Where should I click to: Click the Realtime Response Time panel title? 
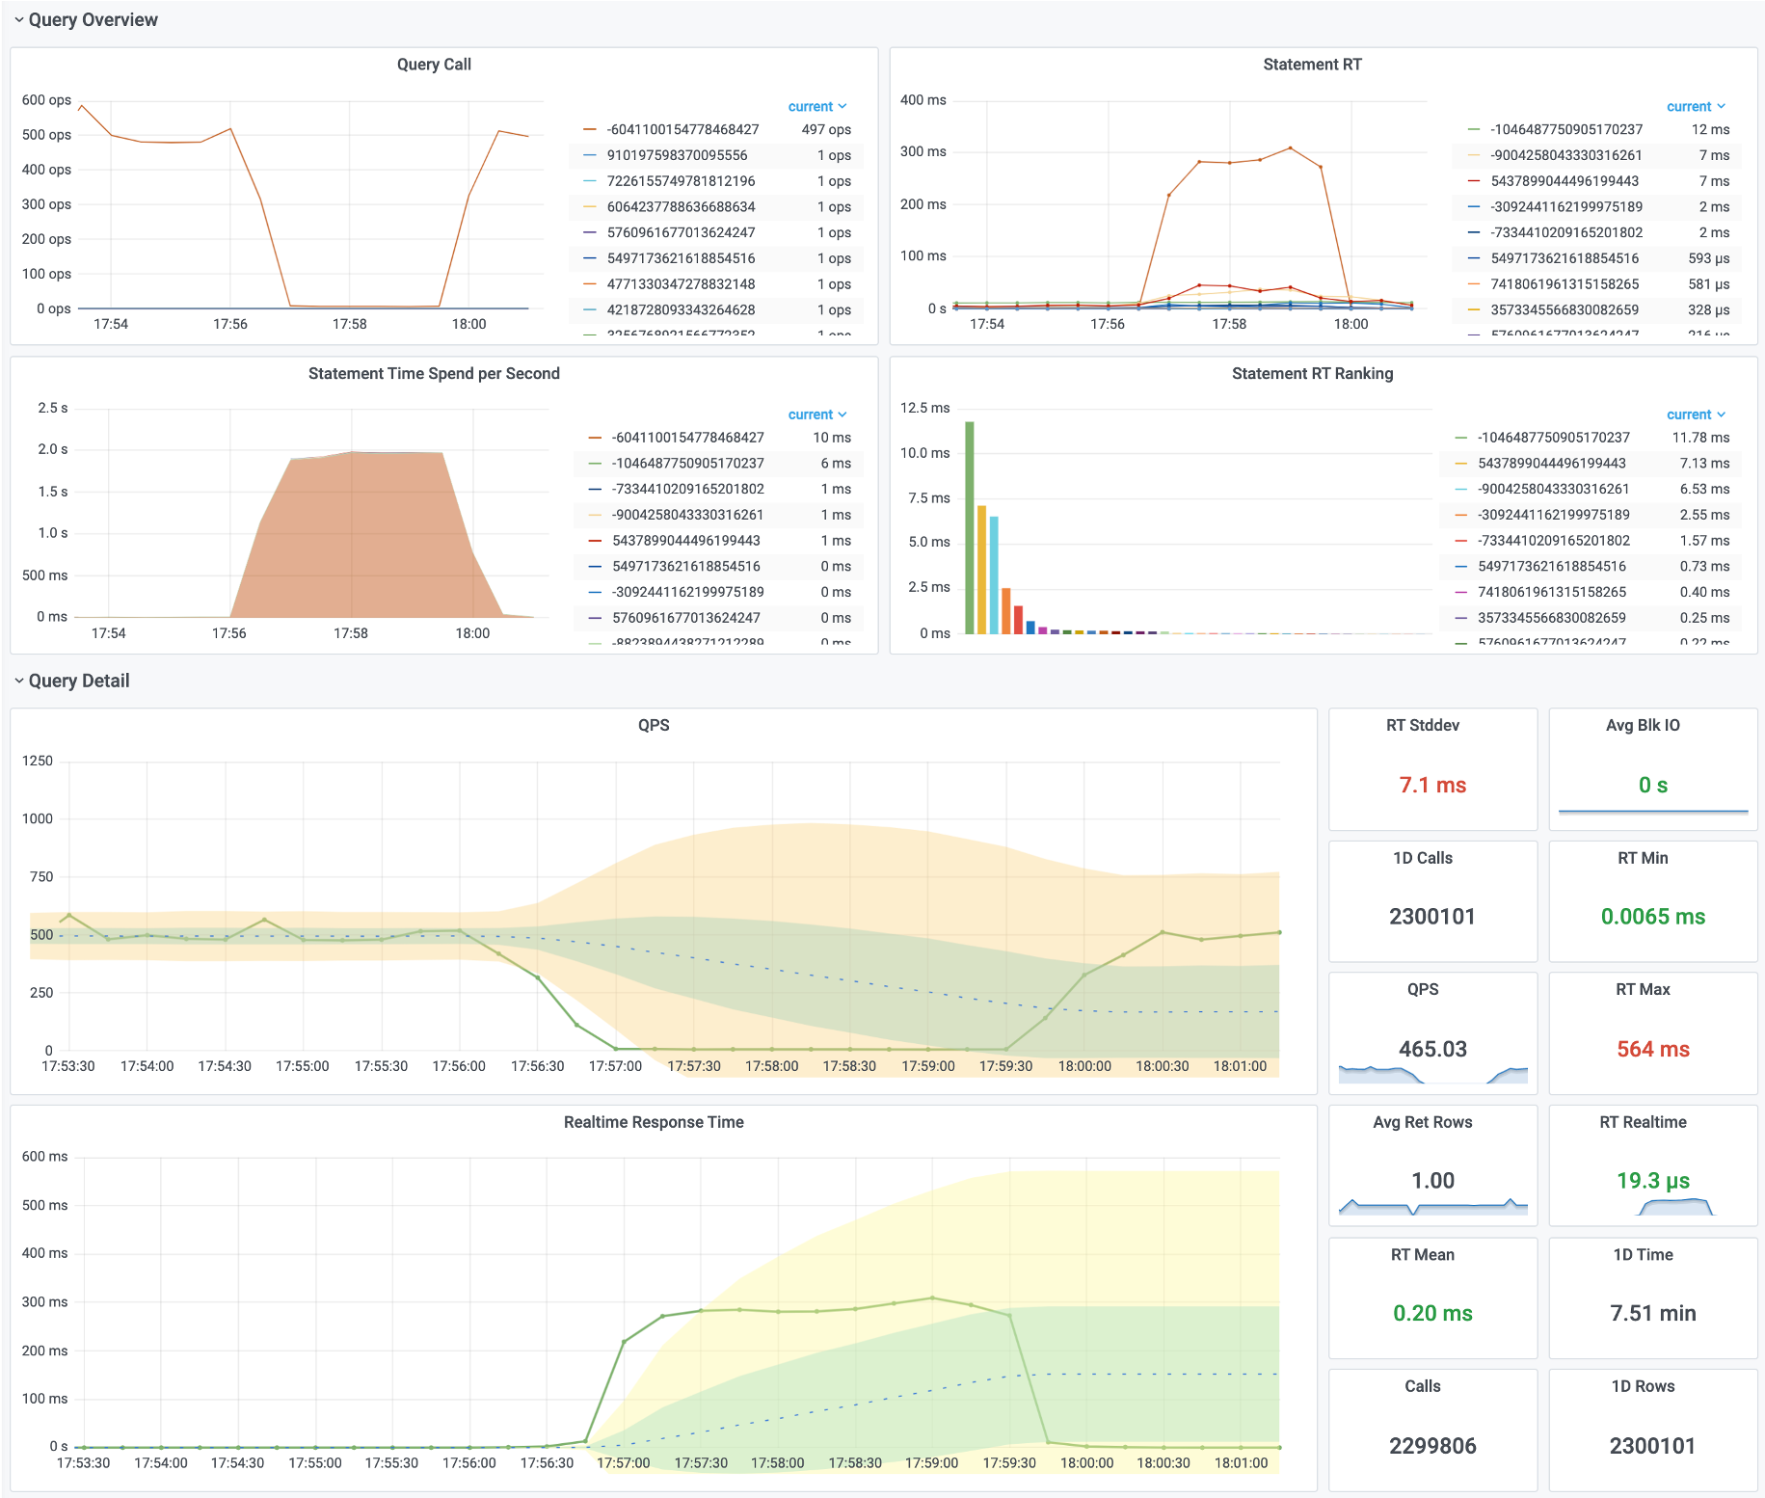(654, 1122)
